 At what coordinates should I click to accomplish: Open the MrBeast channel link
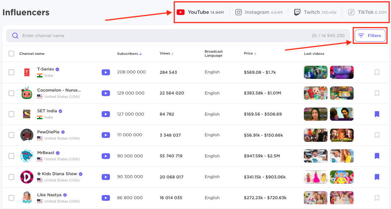pyautogui.click(x=46, y=153)
